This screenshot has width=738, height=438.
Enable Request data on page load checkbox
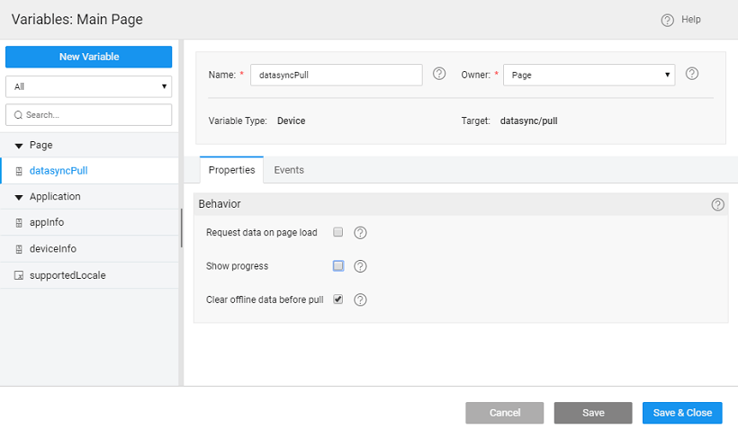click(x=338, y=232)
